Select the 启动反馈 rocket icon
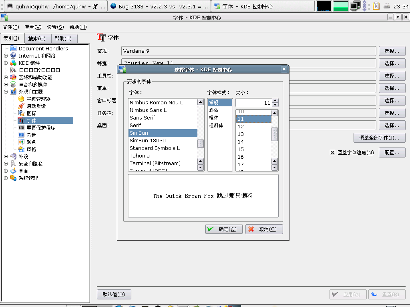This screenshot has height=307, width=410. tap(21, 106)
